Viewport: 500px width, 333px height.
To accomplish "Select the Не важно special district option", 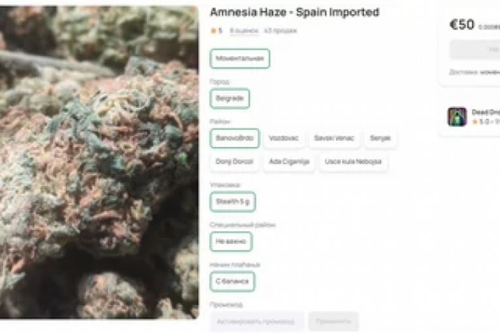I will pos(231,242).
